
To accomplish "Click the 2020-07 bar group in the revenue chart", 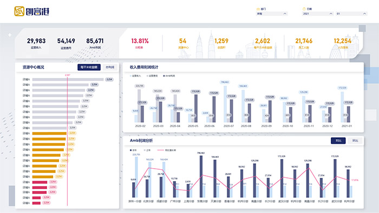I will click(x=228, y=104).
